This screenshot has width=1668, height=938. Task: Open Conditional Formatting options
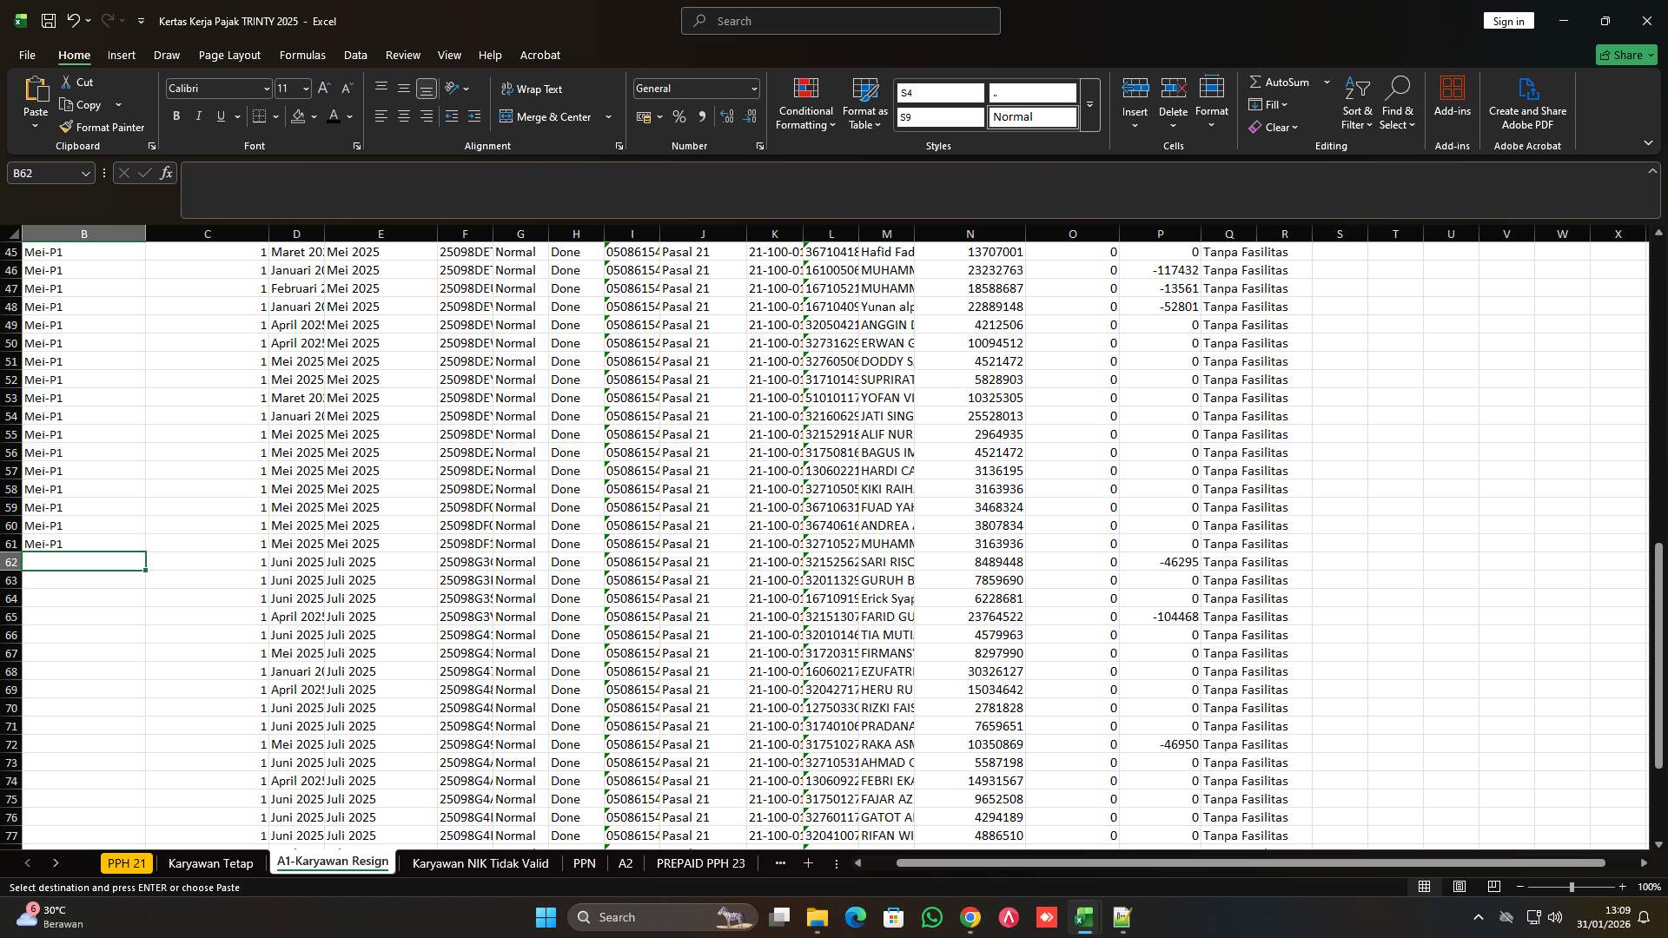805,102
